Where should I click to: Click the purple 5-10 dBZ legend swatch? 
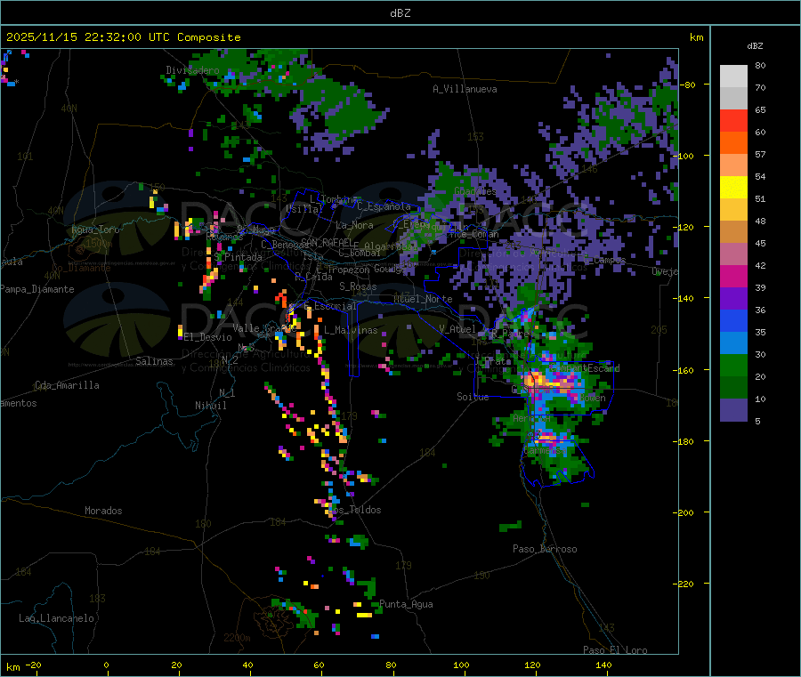pos(733,410)
